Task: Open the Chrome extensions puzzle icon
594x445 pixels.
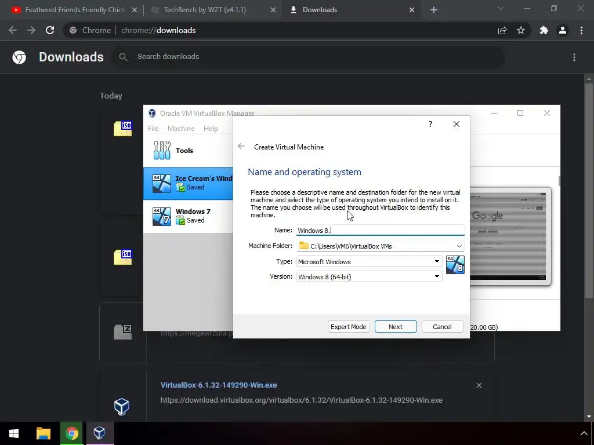Action: click(x=544, y=30)
